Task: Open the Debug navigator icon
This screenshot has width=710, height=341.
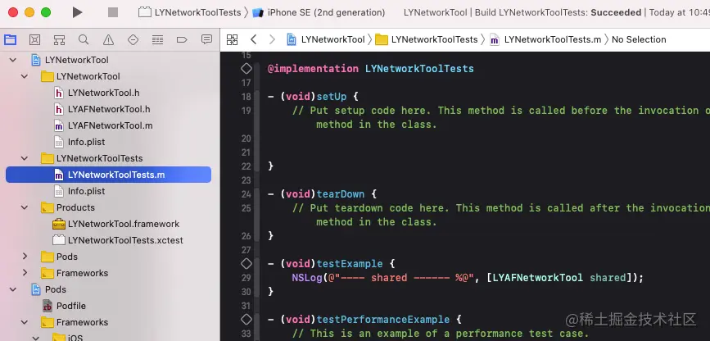Action: pyautogui.click(x=157, y=39)
